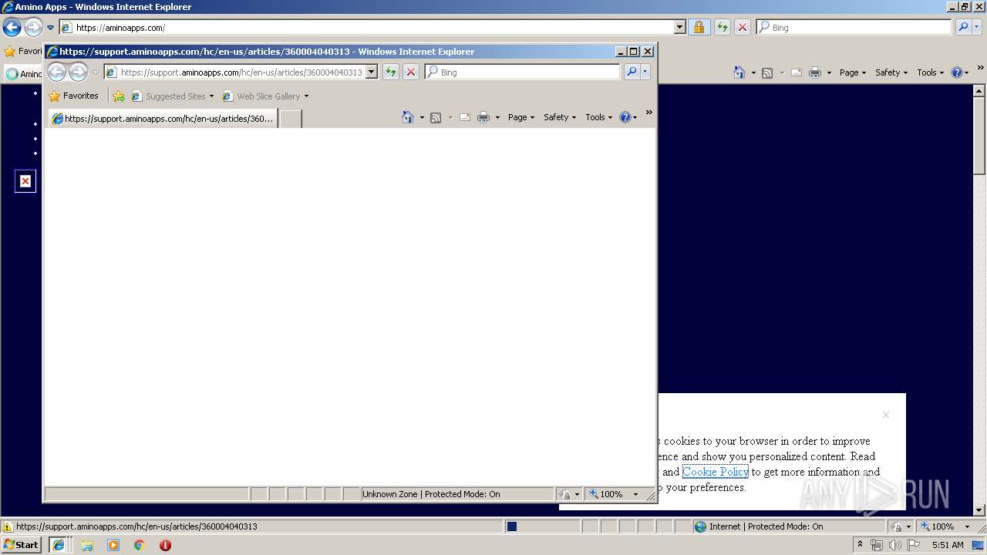Click broken image placeholder on Amino page
This screenshot has height=555, width=987.
tap(25, 181)
